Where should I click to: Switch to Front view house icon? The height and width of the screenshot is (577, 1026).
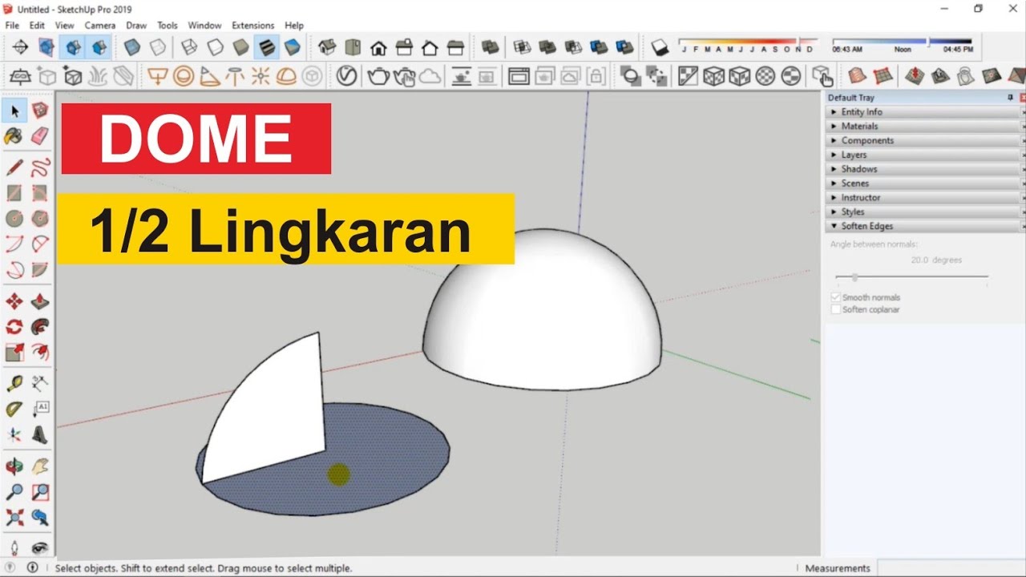[x=378, y=47]
